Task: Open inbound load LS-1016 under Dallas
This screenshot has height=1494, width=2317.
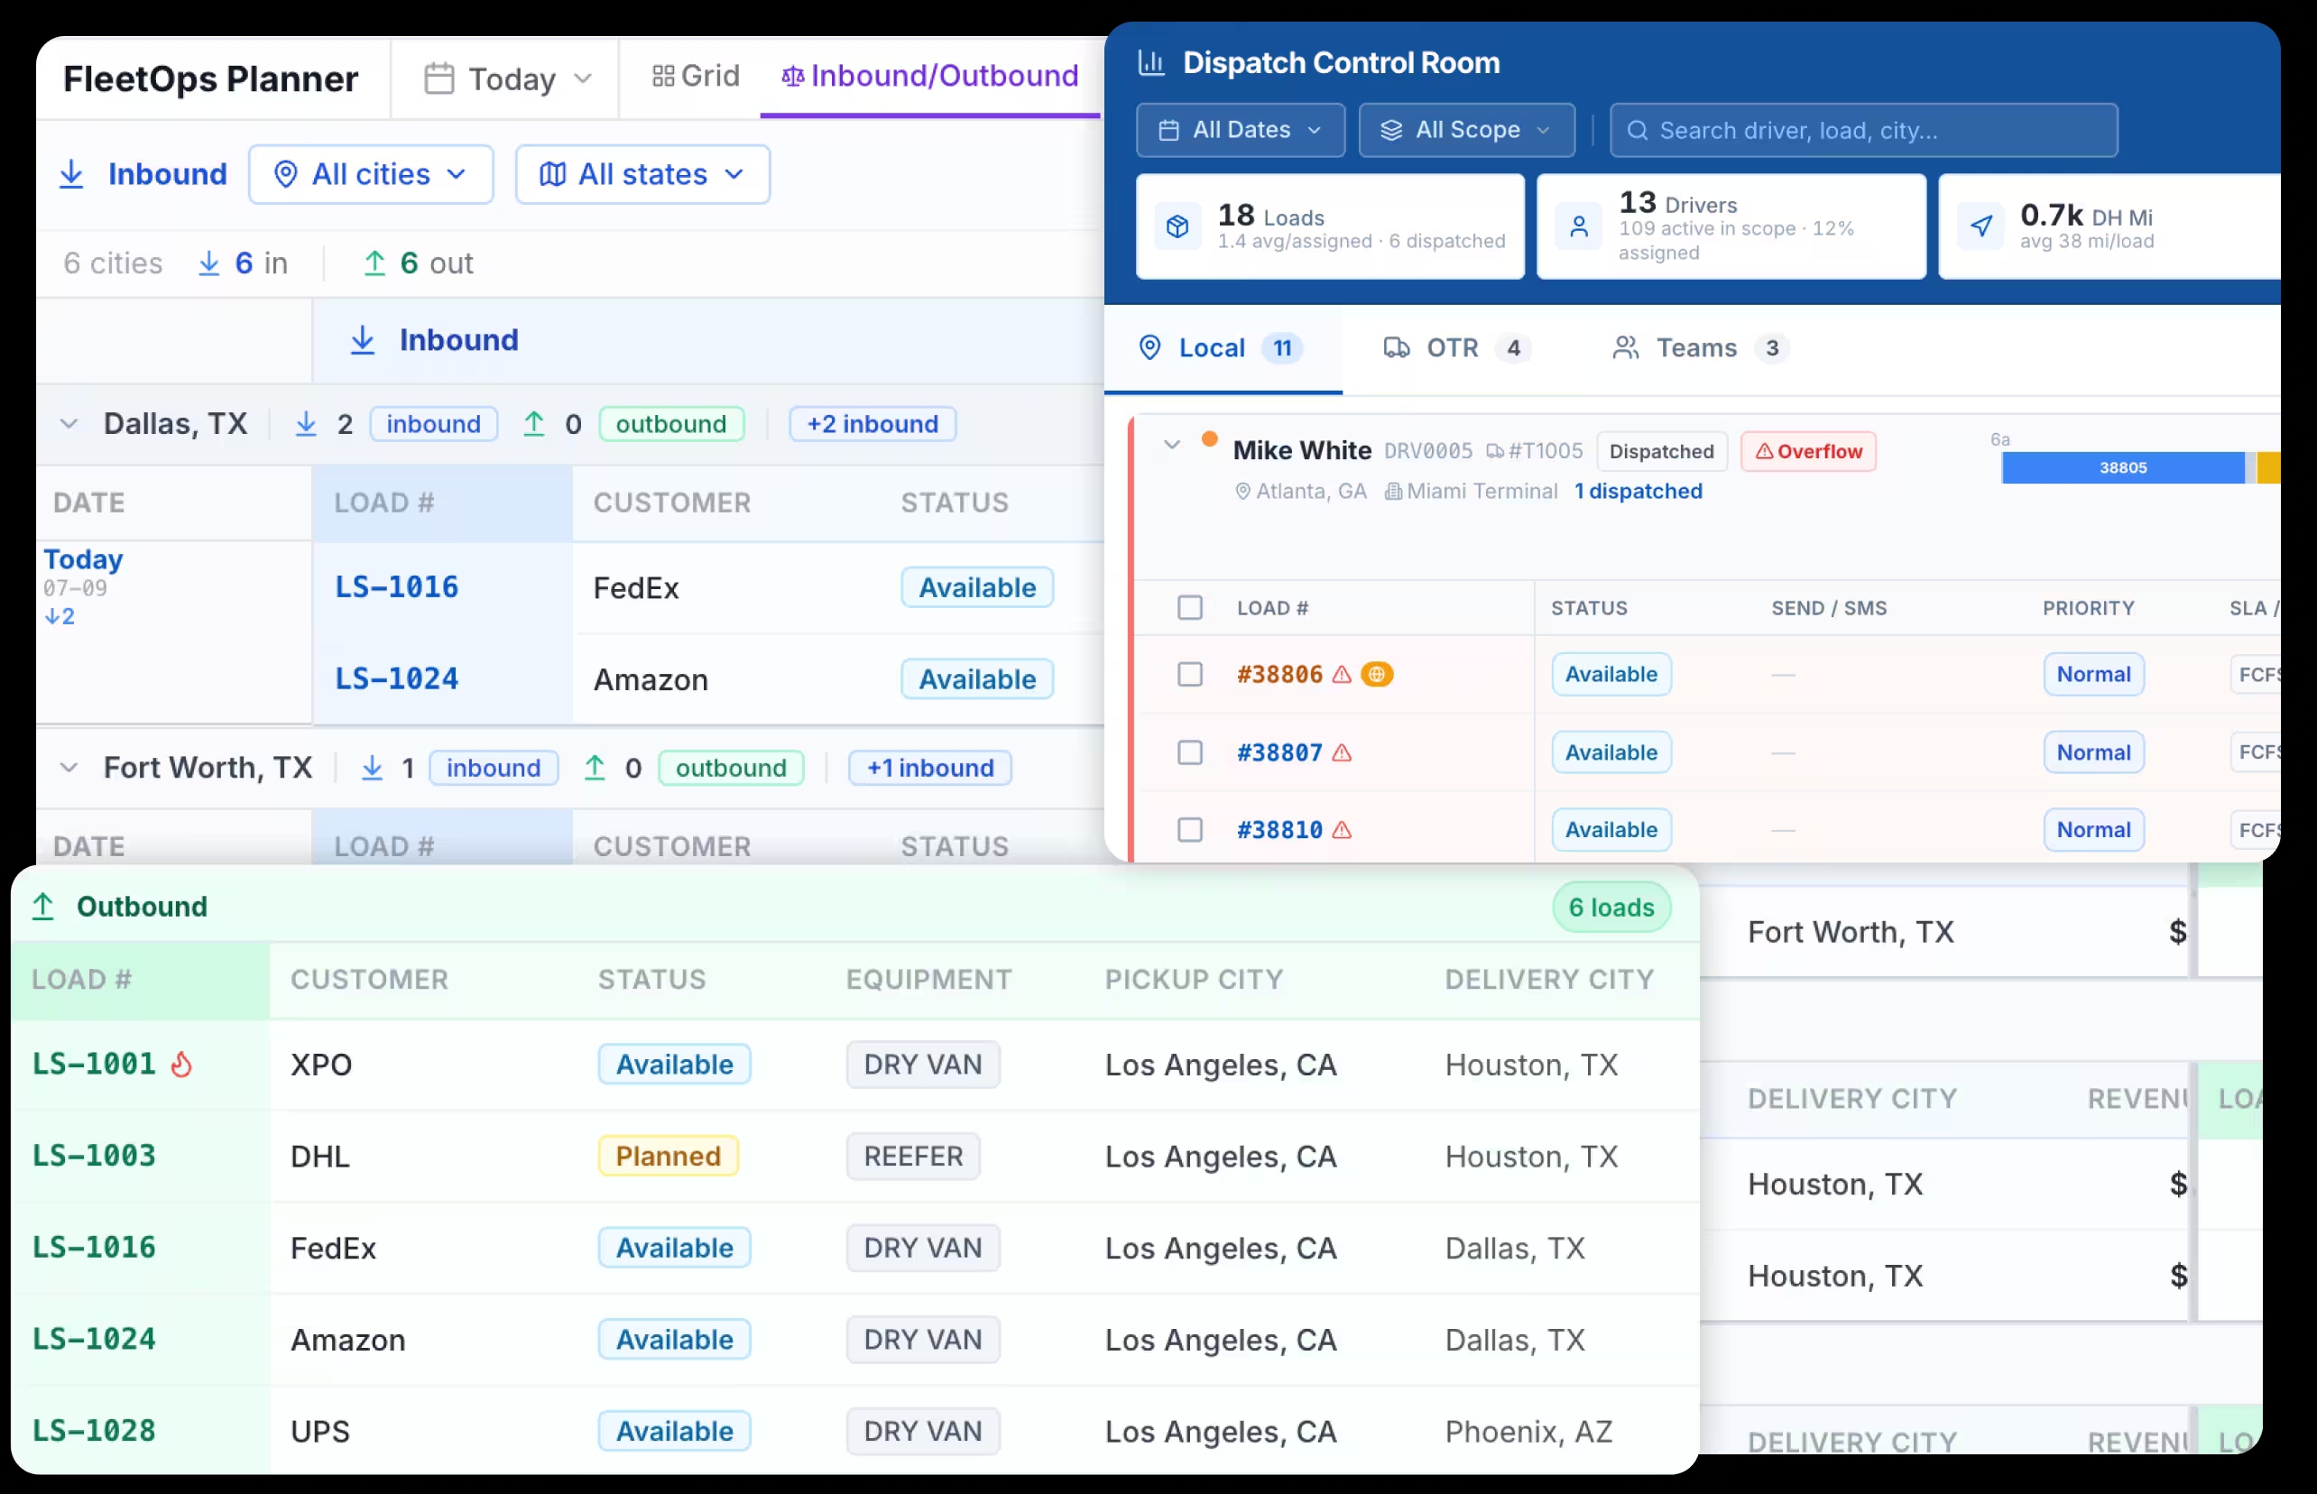Action: point(397,588)
